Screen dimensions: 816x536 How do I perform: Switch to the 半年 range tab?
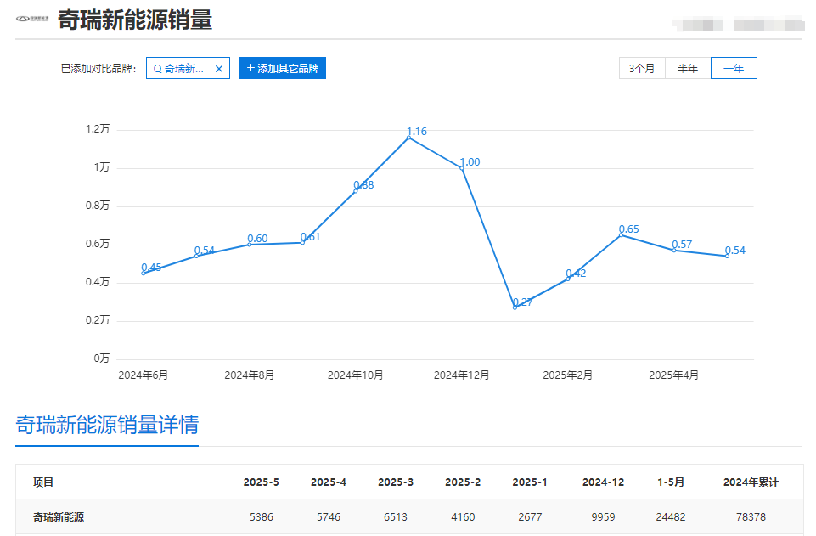tap(688, 68)
